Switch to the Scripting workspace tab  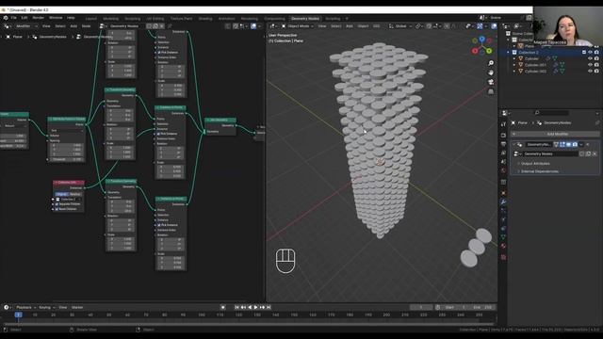[333, 19]
